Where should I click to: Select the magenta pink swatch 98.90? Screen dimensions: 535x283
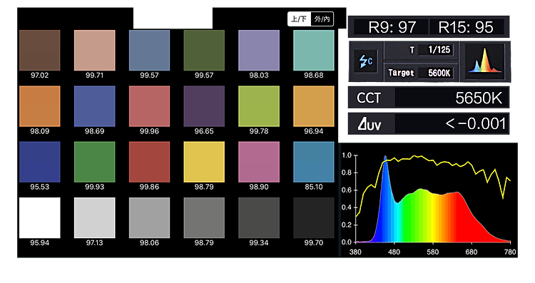(259, 162)
